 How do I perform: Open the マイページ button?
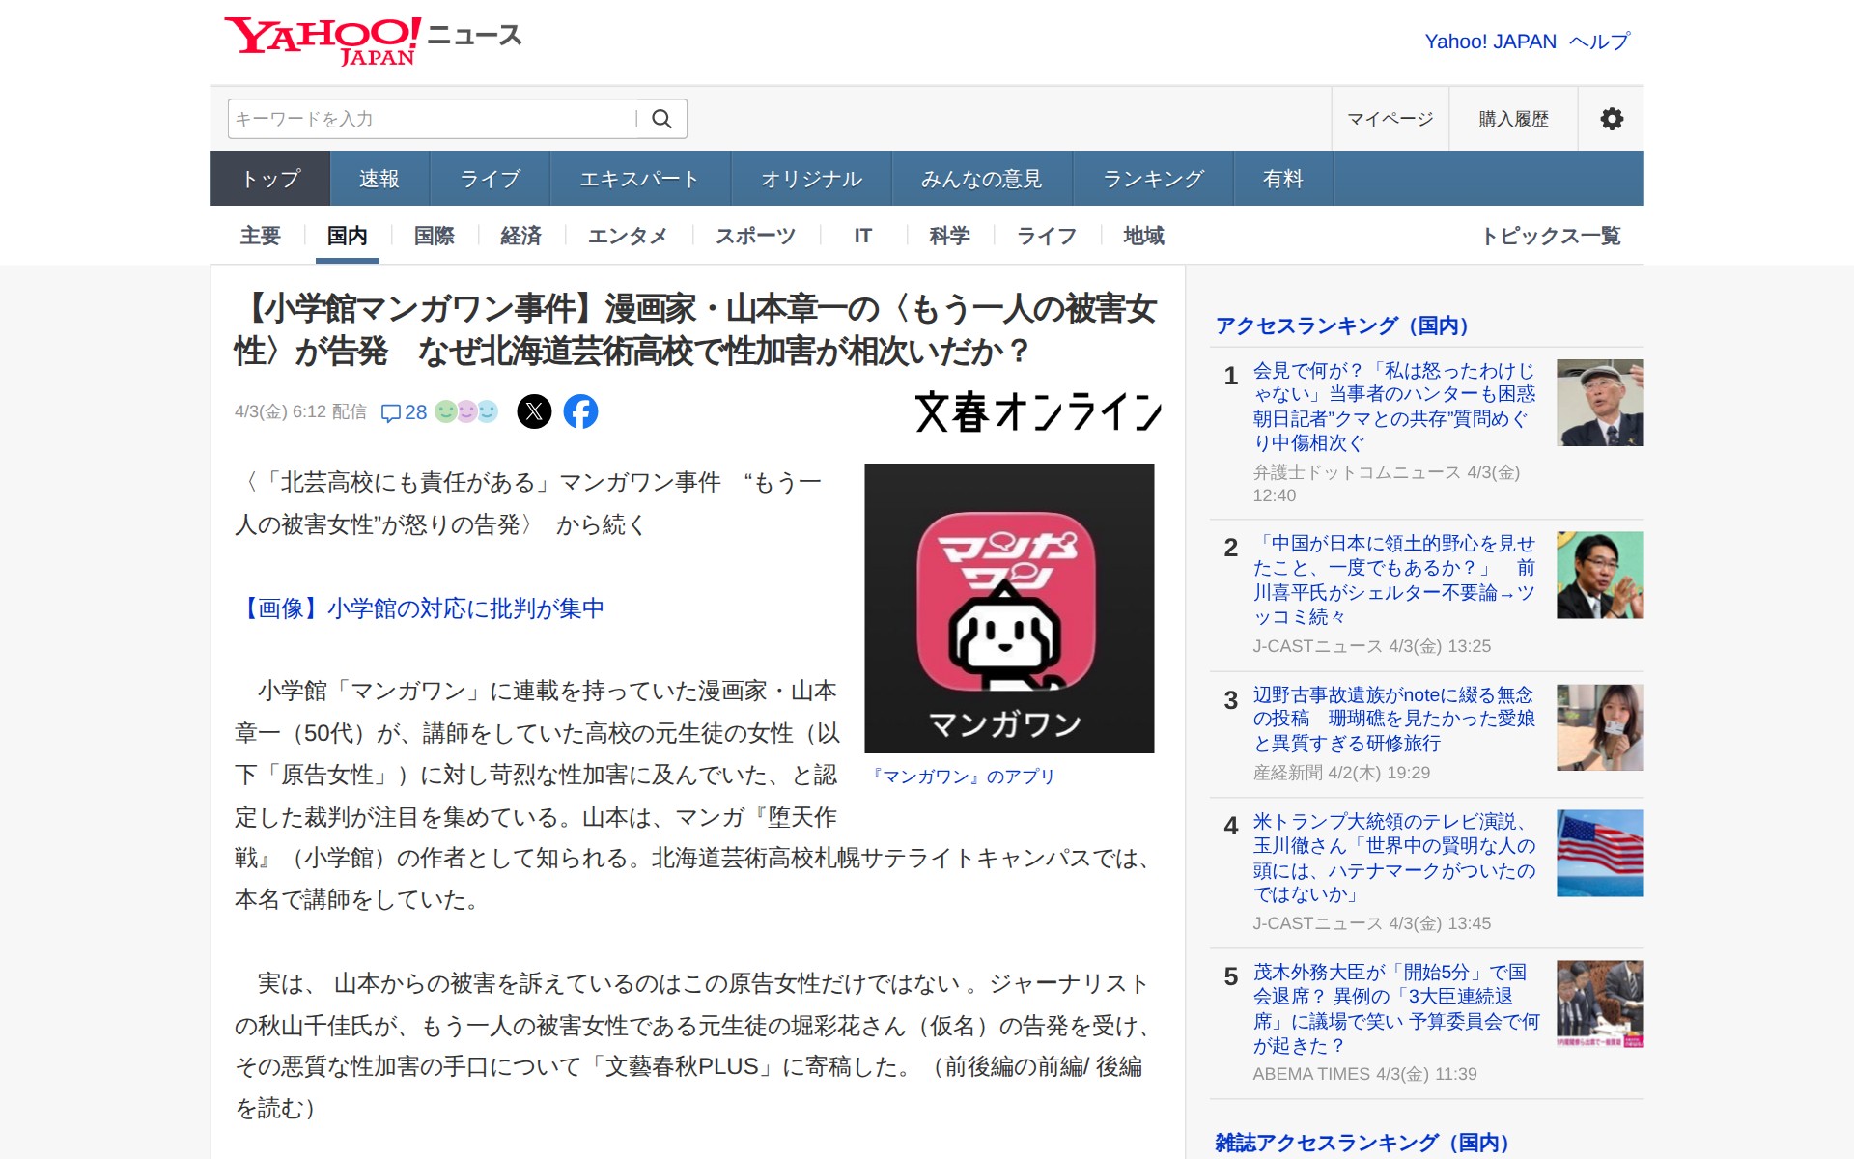(1390, 118)
